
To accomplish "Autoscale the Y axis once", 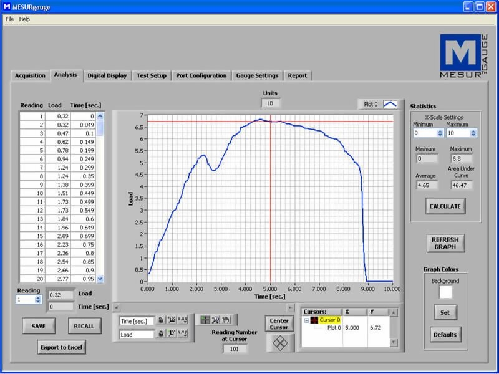I will tap(171, 334).
